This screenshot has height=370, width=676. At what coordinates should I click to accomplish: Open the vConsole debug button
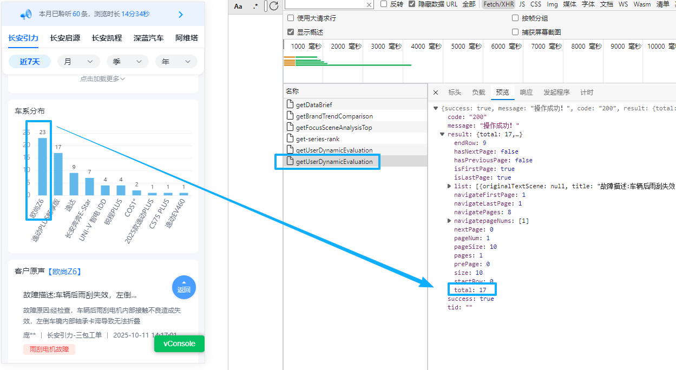click(179, 344)
